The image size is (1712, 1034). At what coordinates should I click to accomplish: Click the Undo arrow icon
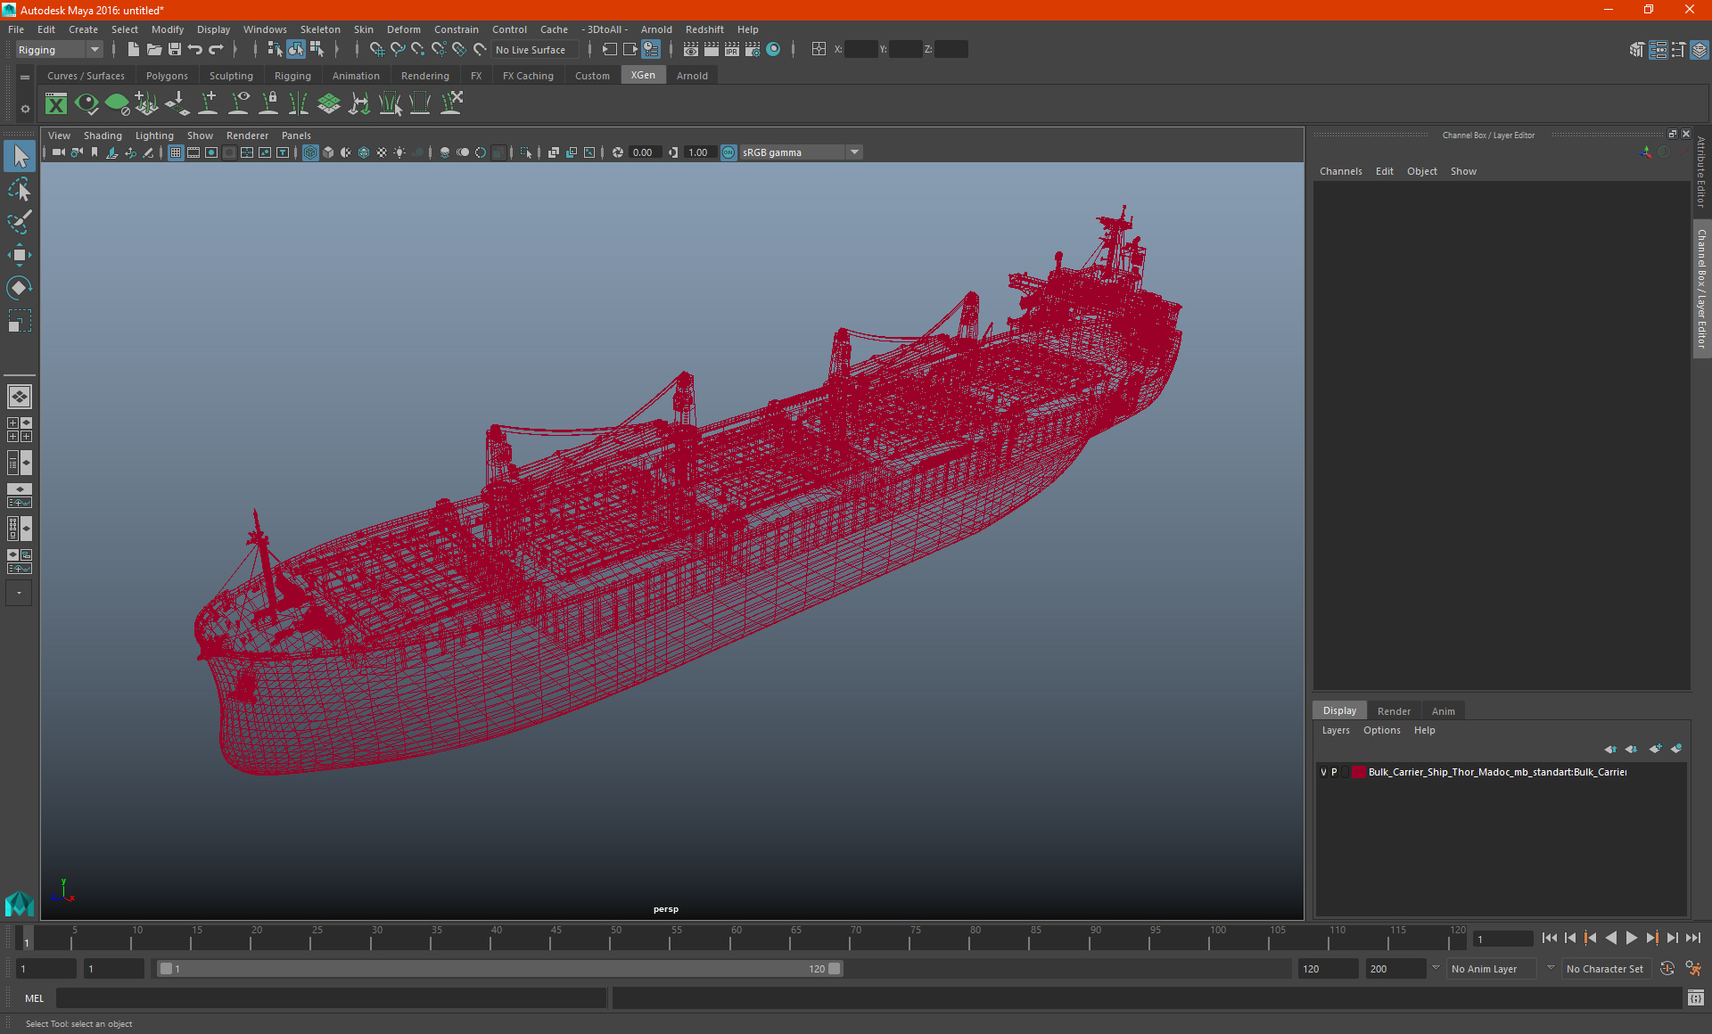(195, 50)
